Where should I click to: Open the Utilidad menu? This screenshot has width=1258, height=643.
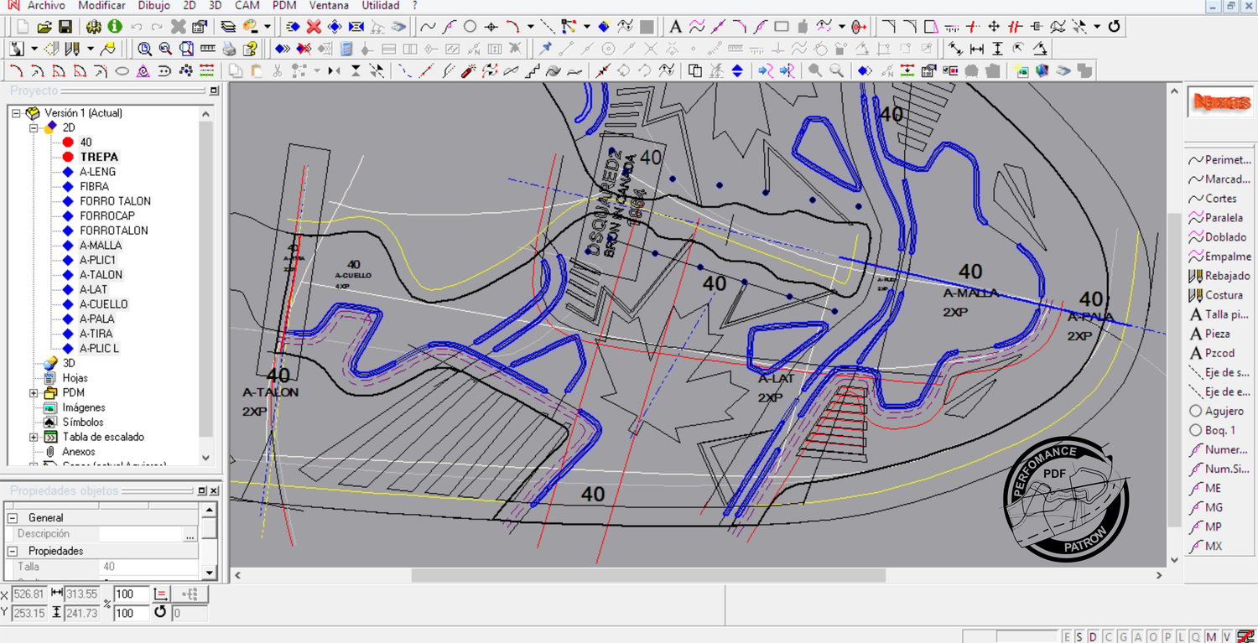point(381,5)
